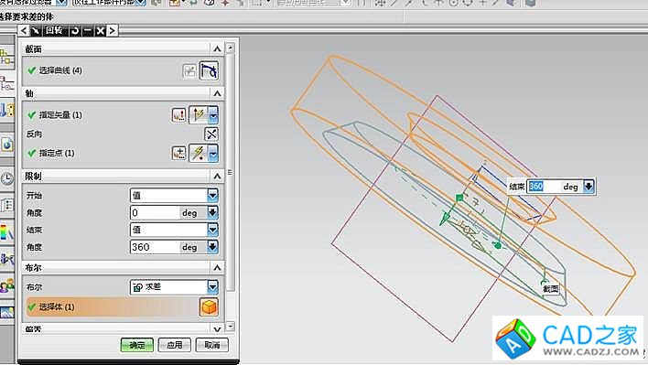Click the sketch section icon beside 选择曲线
The width and height of the screenshot is (648, 365).
tap(189, 71)
